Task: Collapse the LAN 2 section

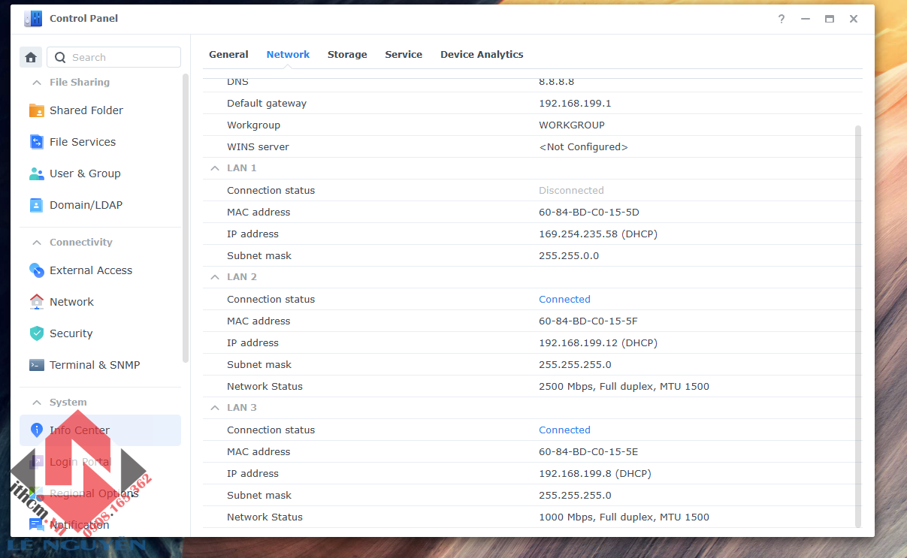Action: (215, 277)
